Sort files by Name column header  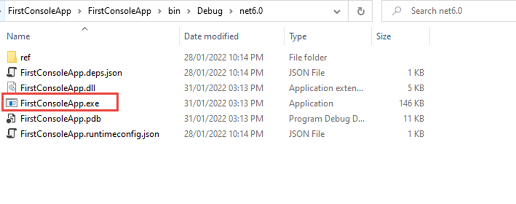coord(19,36)
